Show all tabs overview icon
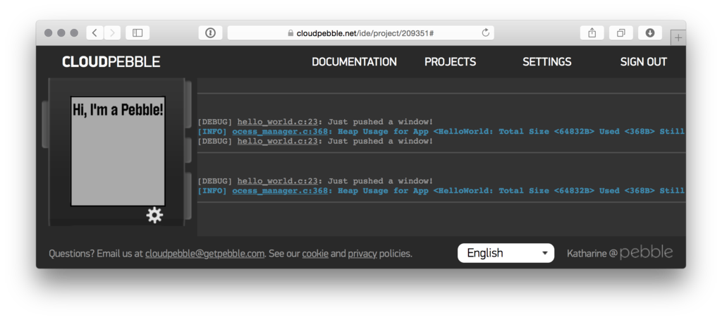This screenshot has height=320, width=722. tap(620, 32)
